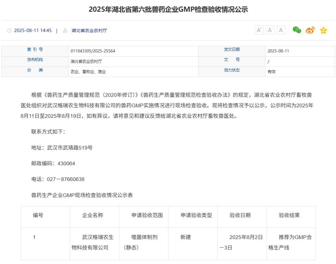Image resolution: width=336 pixels, height=264 pixels.
Task: Click the 分类 value 农业、畜牧业、渔业
Action: (x=88, y=72)
